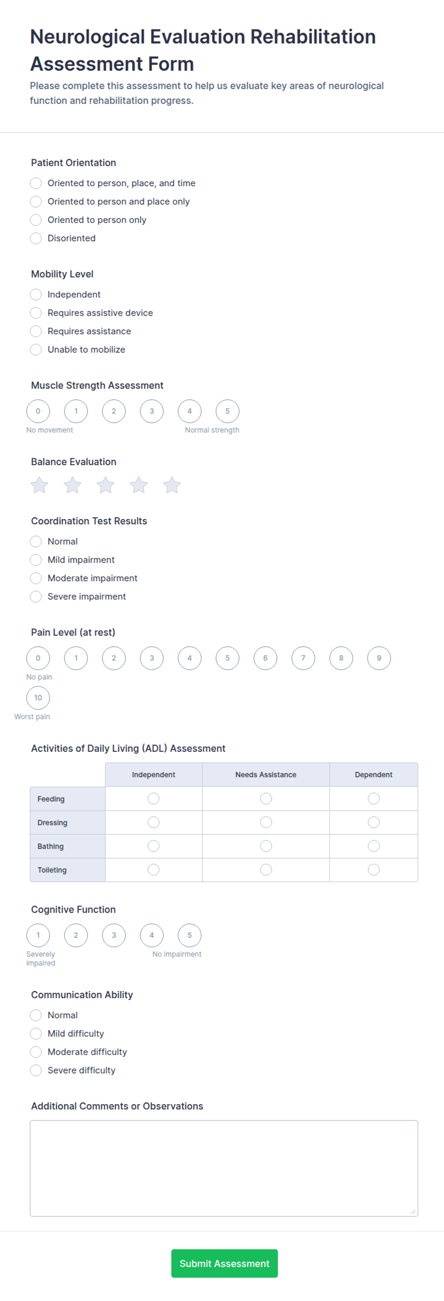Select Requires assistive device mobility level
The image size is (444, 1301).
point(35,313)
